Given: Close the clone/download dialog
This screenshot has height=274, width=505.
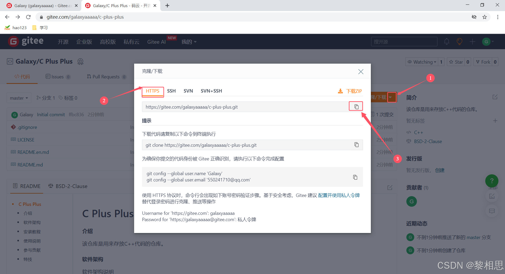Looking at the screenshot, I should pos(361,72).
